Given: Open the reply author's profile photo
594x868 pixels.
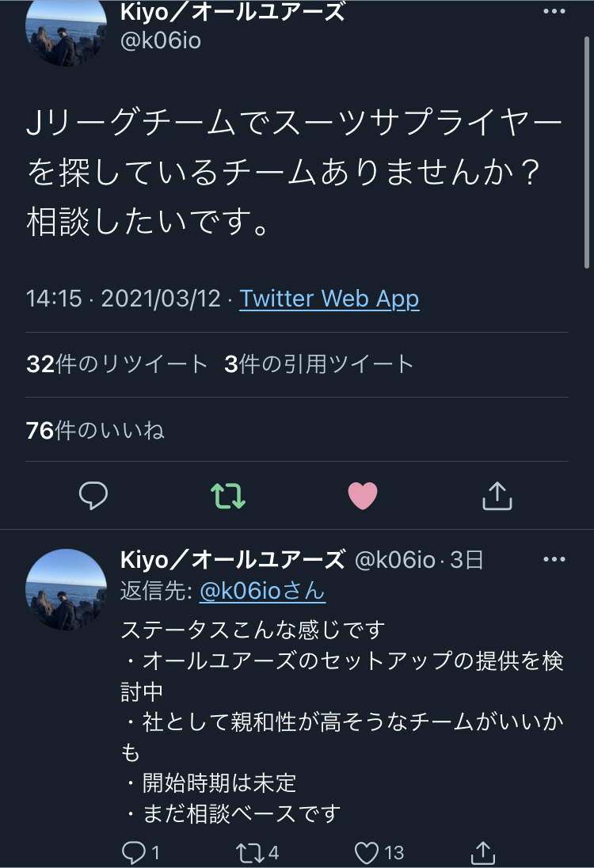Looking at the screenshot, I should (67, 588).
